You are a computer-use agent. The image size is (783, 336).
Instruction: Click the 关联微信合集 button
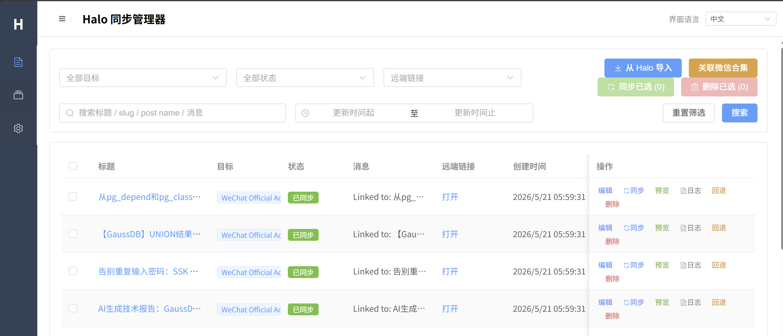click(723, 68)
